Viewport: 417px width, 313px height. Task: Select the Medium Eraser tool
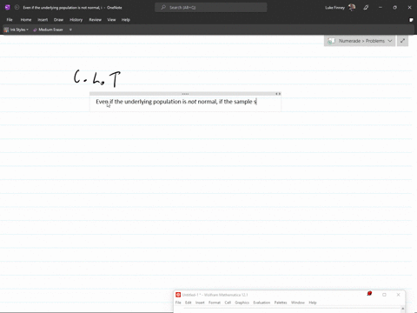tap(48, 30)
